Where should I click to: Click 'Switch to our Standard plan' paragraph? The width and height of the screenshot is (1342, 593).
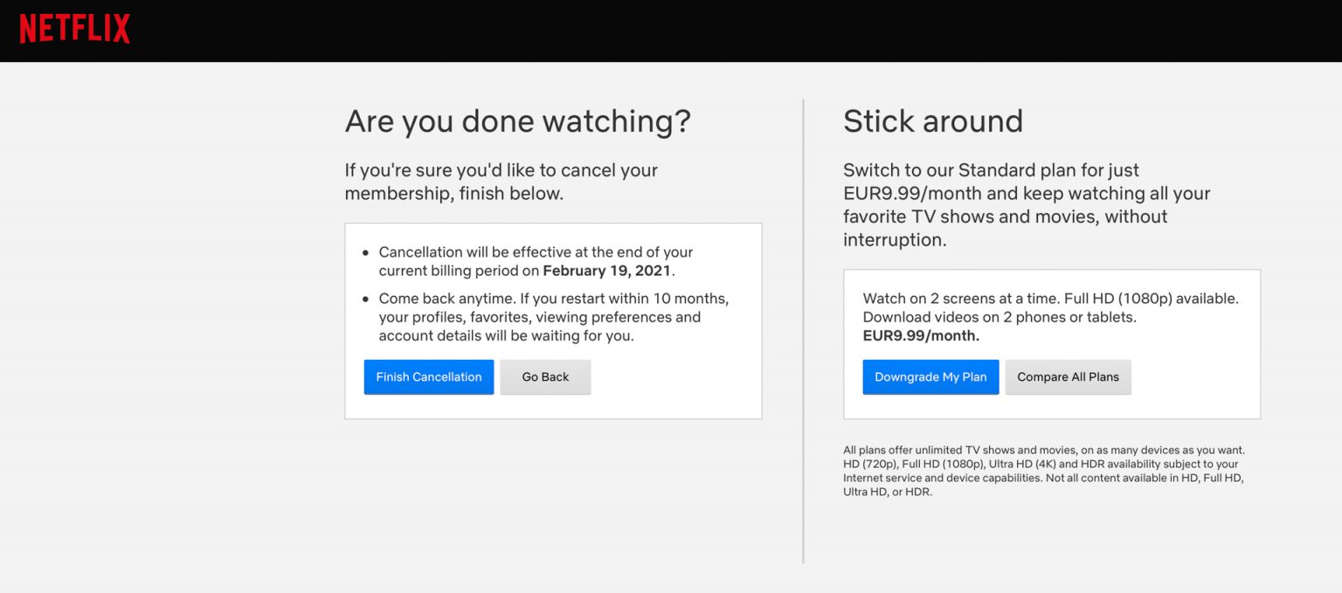click(x=1027, y=204)
